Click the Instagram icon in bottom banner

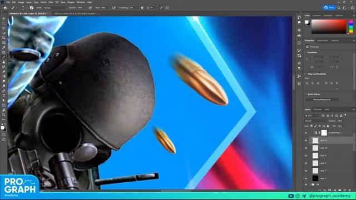(x=298, y=196)
